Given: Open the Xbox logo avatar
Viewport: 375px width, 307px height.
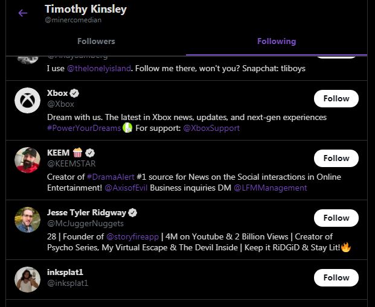Looking at the screenshot, I should [28, 100].
